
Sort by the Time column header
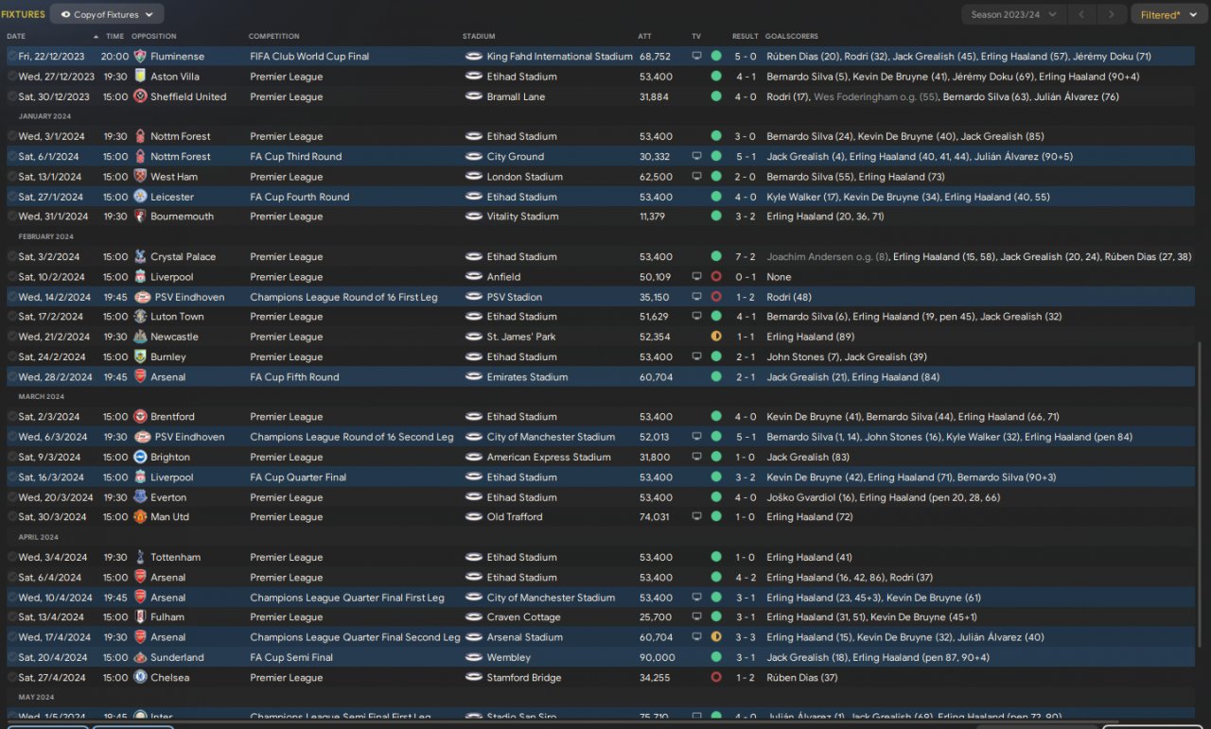[115, 37]
